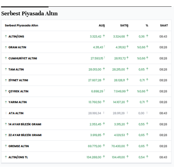Click the up arrow next to GRAM ALTIN

tap(6, 47)
